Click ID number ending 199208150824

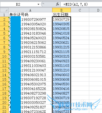click(30, 28)
